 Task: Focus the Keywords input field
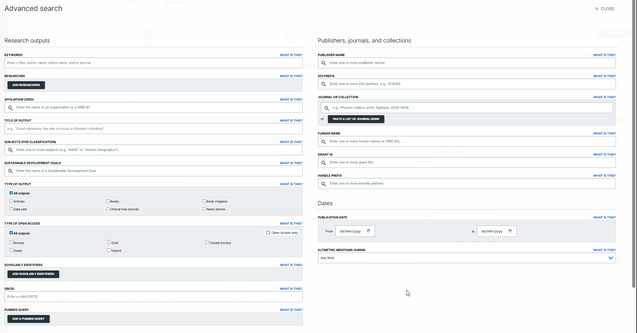click(154, 63)
